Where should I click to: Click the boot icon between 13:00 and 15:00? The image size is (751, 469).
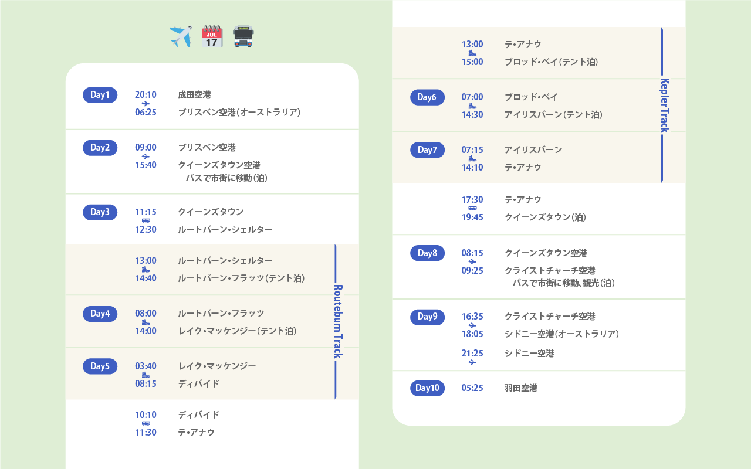click(x=472, y=53)
